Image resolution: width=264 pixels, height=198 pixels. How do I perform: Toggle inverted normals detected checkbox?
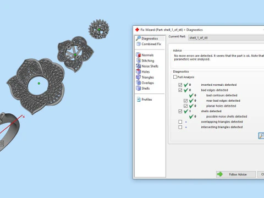180,85
